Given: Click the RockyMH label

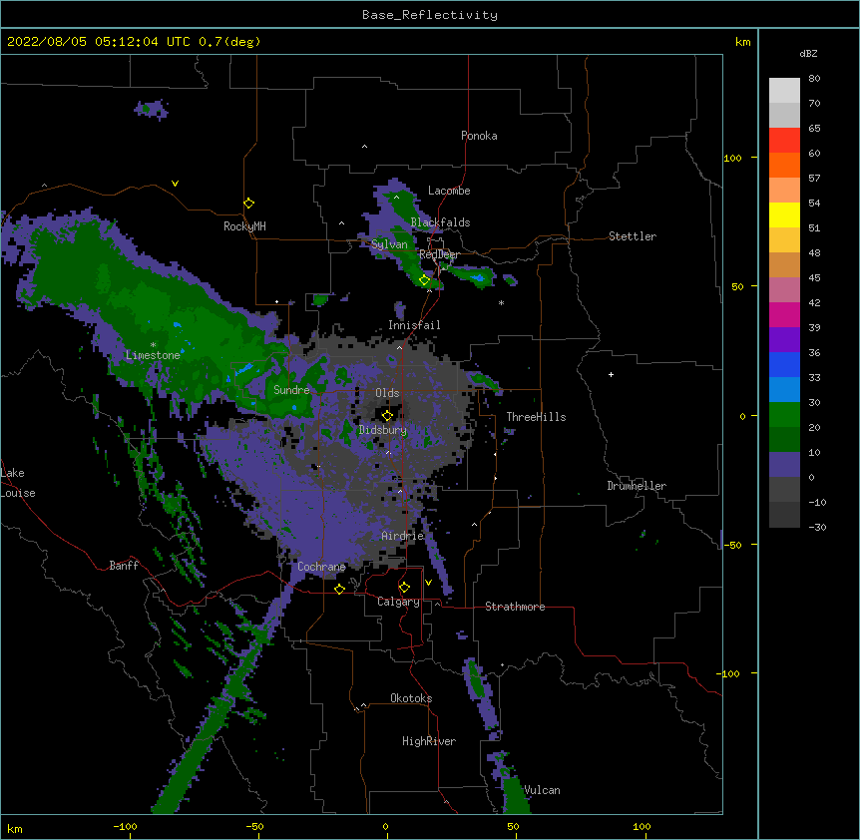Looking at the screenshot, I should 244,226.
